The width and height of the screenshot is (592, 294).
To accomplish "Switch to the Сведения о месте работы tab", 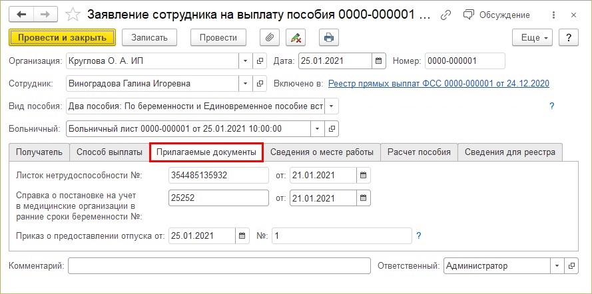I will click(322, 152).
